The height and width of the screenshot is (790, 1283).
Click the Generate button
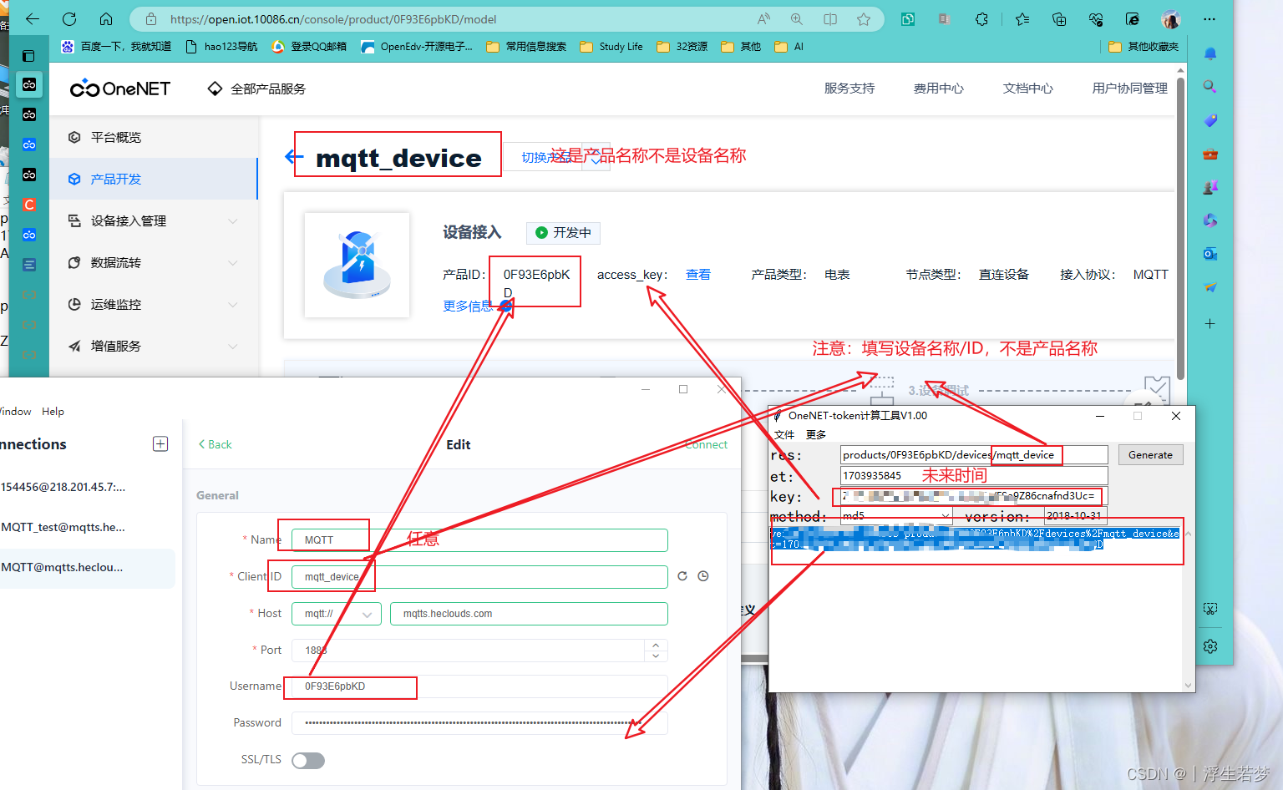point(1150,455)
